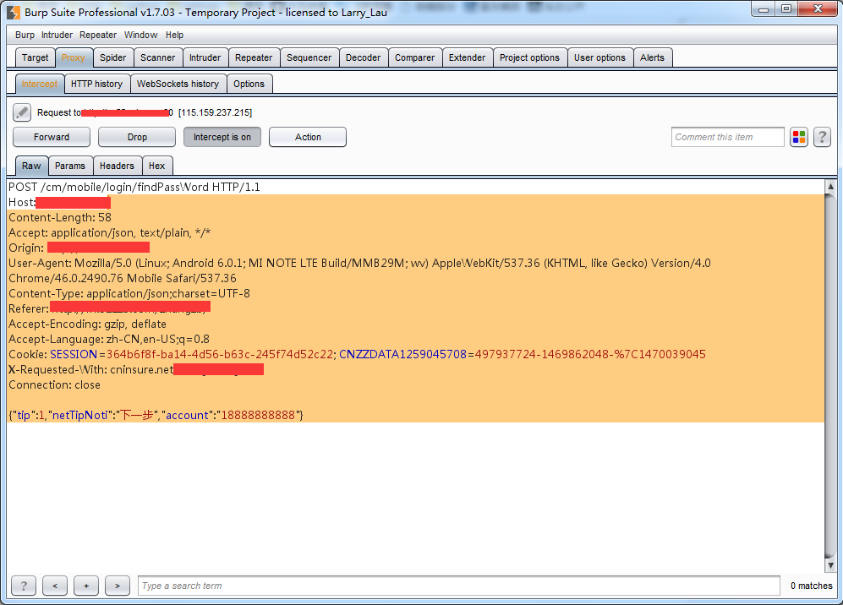This screenshot has height=605, width=843.
Task: Open the Help menu
Action: (174, 35)
